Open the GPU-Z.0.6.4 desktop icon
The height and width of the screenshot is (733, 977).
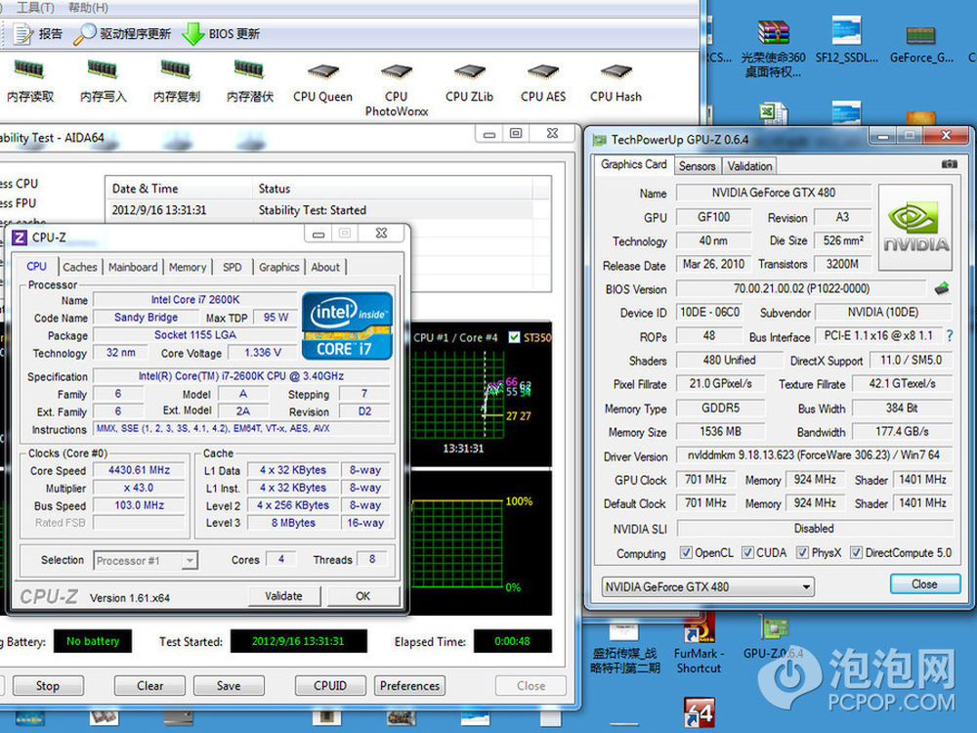click(x=773, y=637)
